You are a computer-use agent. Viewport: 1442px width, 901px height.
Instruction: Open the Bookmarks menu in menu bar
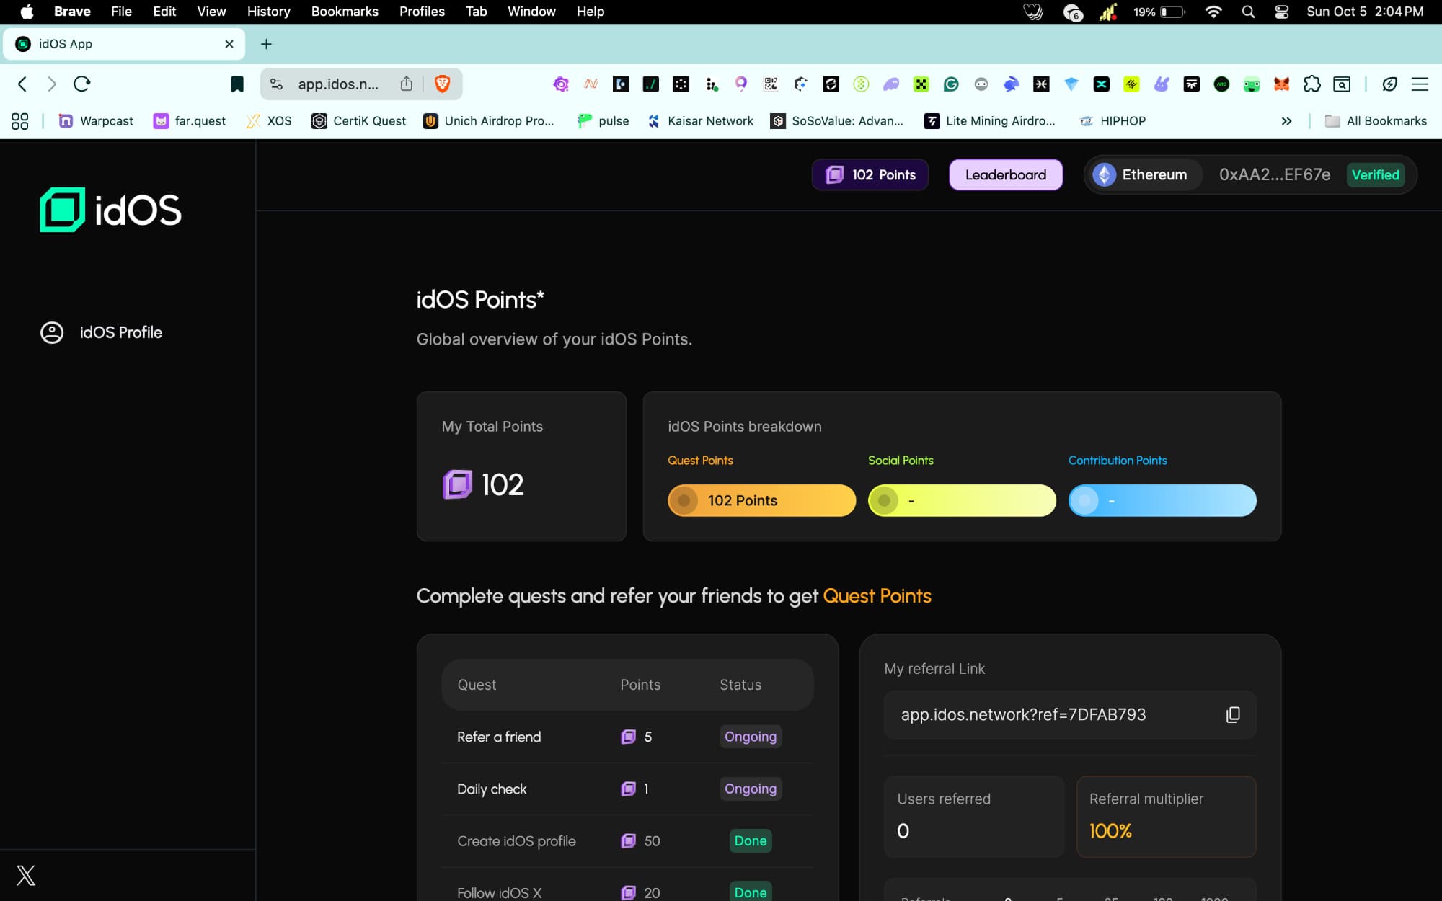point(344,12)
